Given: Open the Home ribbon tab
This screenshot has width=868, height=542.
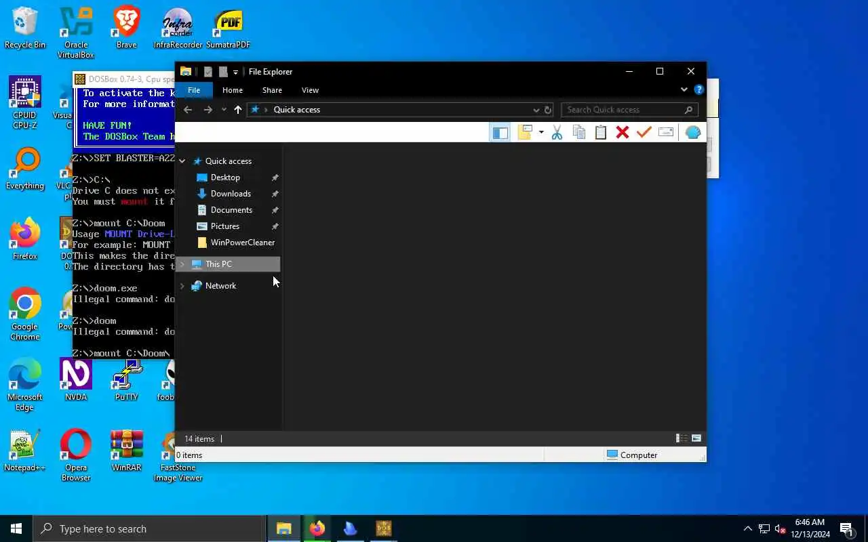Looking at the screenshot, I should (233, 90).
